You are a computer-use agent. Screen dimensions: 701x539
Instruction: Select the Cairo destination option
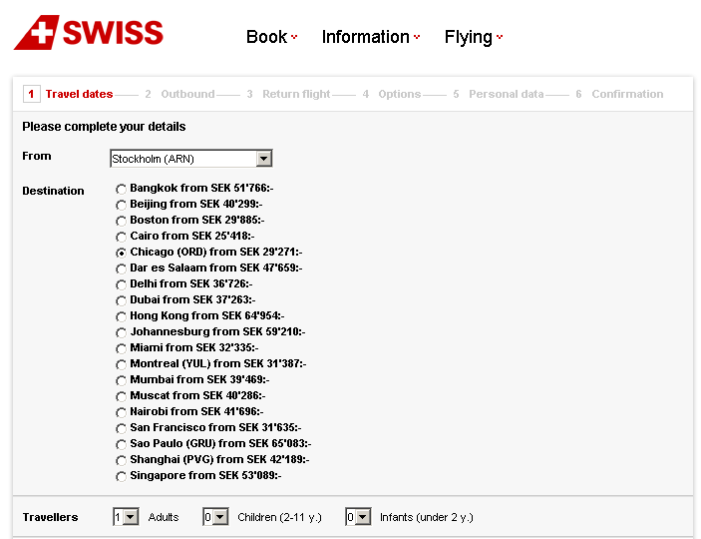[x=122, y=237]
